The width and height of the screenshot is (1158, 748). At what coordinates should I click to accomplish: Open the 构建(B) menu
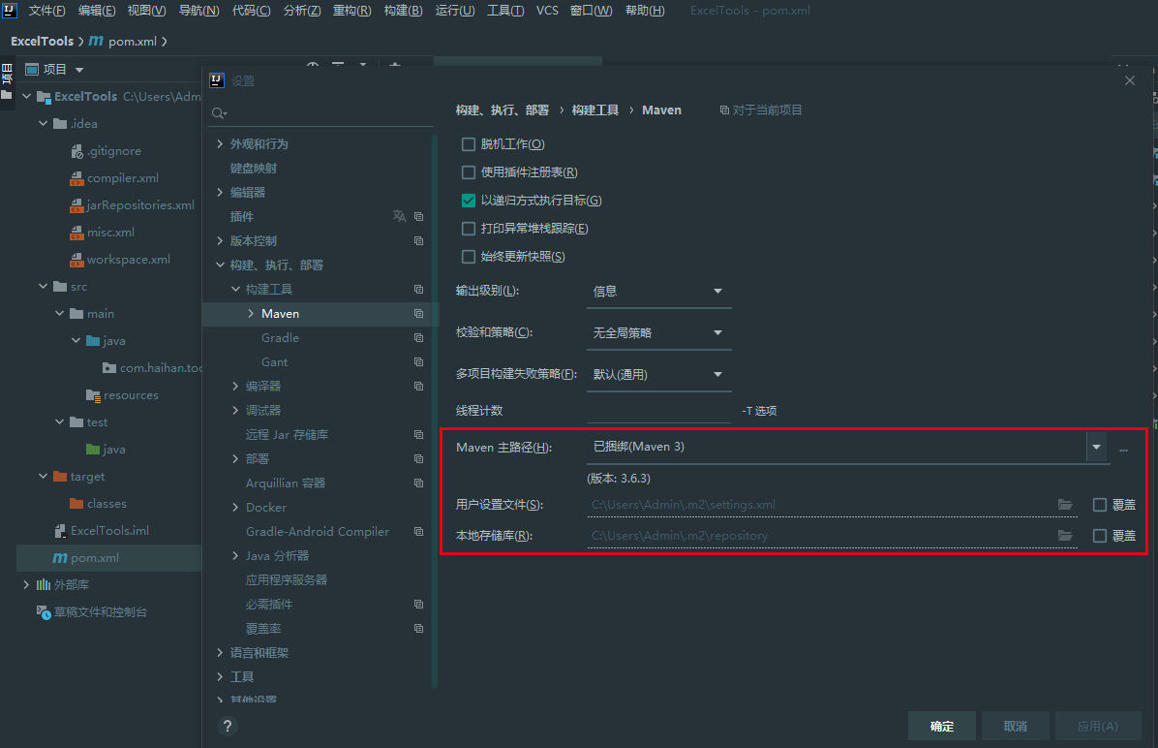click(403, 11)
